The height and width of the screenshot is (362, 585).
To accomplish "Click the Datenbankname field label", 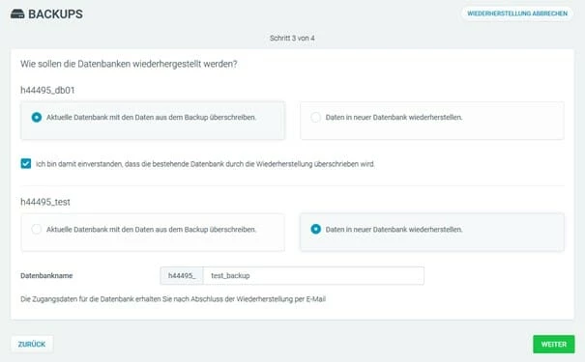I will (46, 275).
